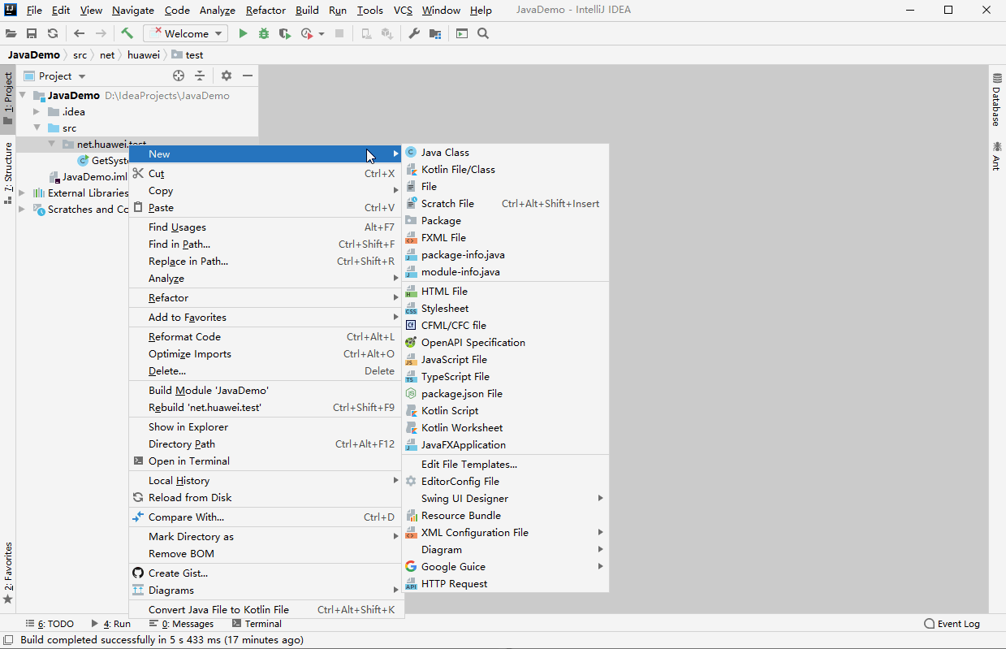Open the Welcome run configuration dropdown

(186, 33)
